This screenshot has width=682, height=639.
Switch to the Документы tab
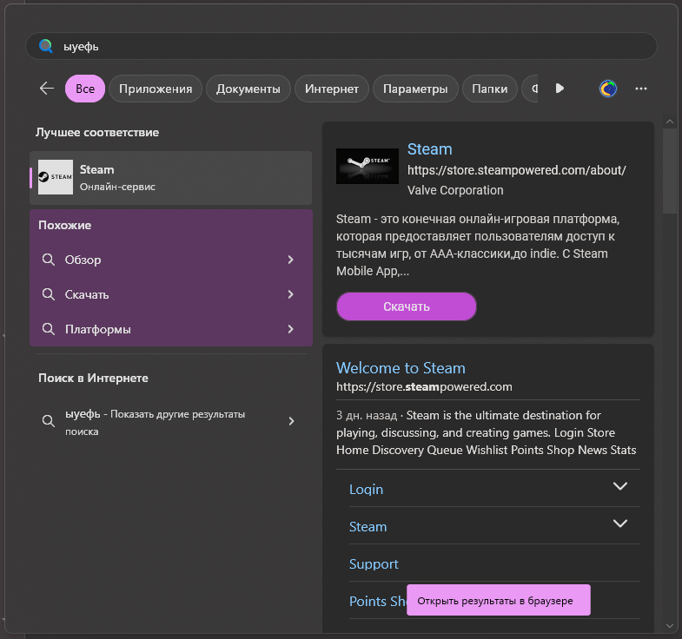click(248, 89)
